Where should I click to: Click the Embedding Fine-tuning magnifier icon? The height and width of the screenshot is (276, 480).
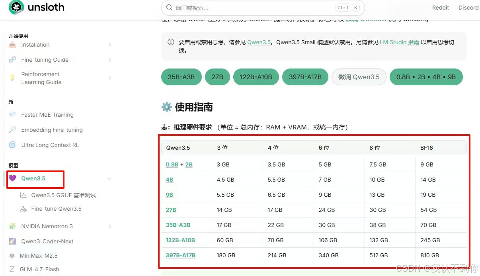[x=12, y=130]
